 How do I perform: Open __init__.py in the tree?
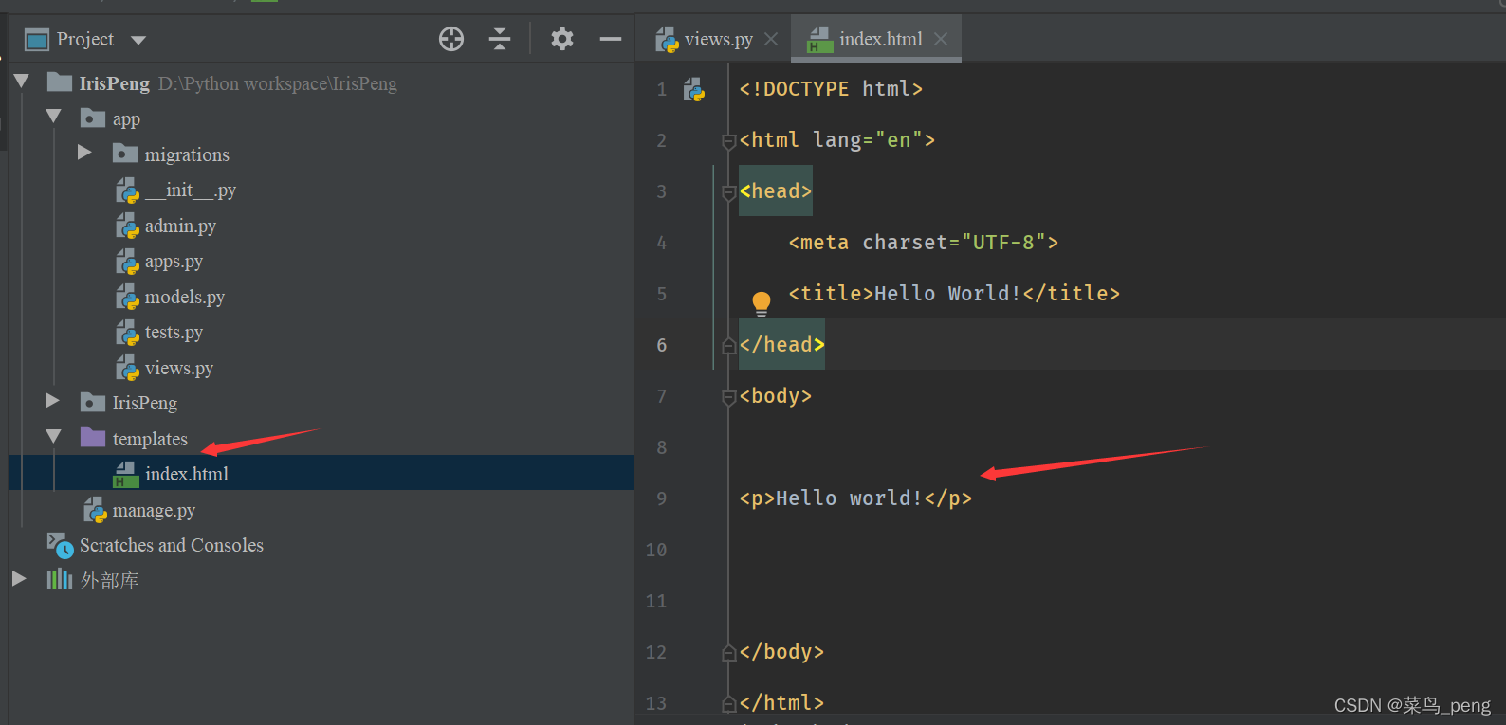[191, 190]
